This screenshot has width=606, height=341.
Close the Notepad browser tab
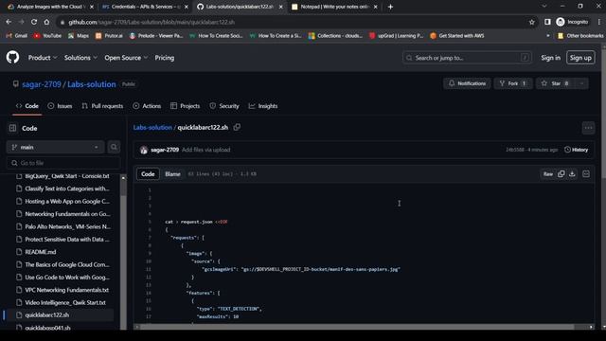click(x=375, y=7)
